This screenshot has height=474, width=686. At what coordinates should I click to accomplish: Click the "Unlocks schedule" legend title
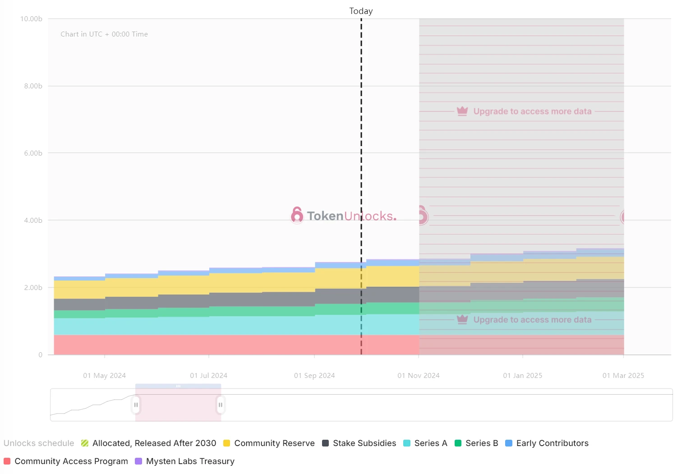[x=39, y=443]
